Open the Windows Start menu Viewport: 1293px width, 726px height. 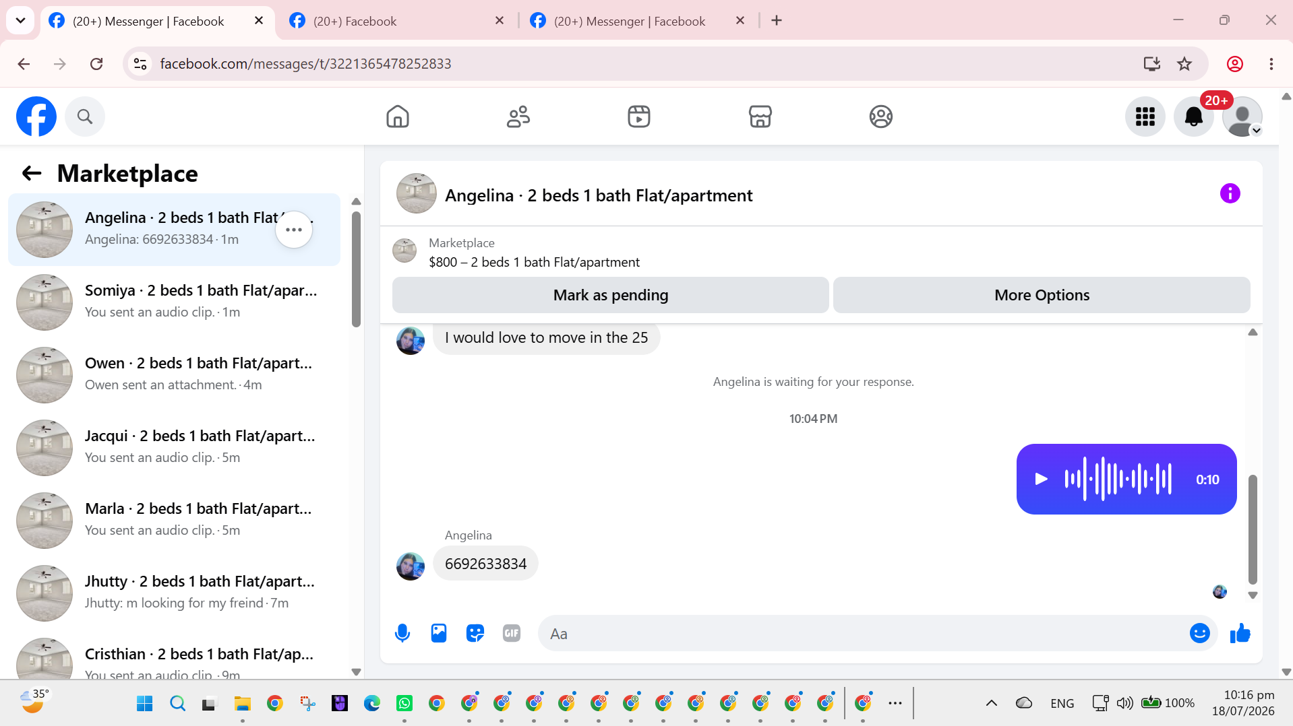coord(144,704)
